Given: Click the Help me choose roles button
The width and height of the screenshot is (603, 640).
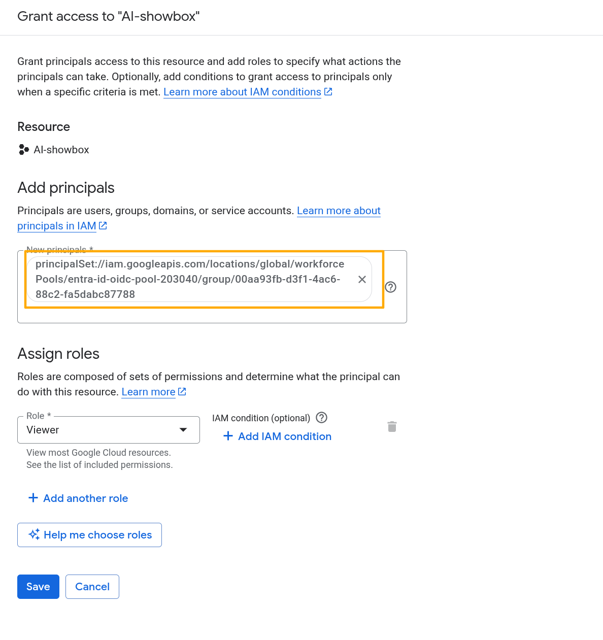Looking at the screenshot, I should (x=89, y=534).
